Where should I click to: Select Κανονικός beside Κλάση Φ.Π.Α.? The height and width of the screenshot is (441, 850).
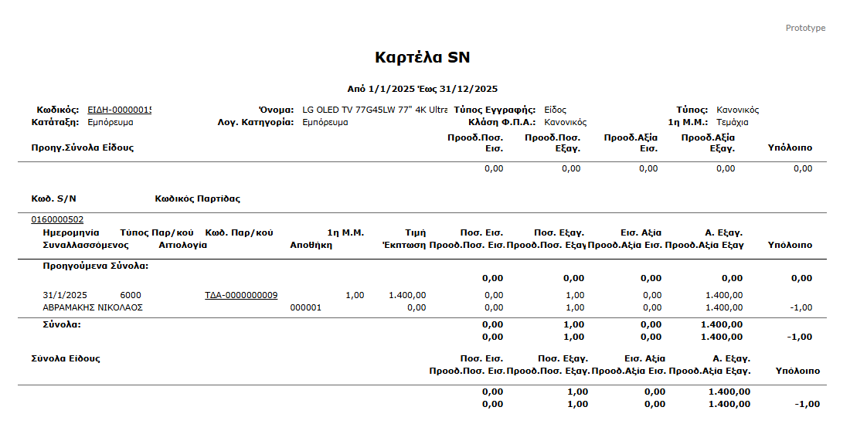pyautogui.click(x=566, y=123)
